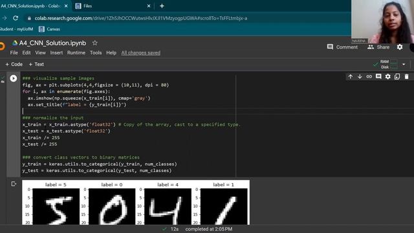Open the Comment panel
Image resolution: width=414 pixels, height=233 pixels.
click(342, 47)
